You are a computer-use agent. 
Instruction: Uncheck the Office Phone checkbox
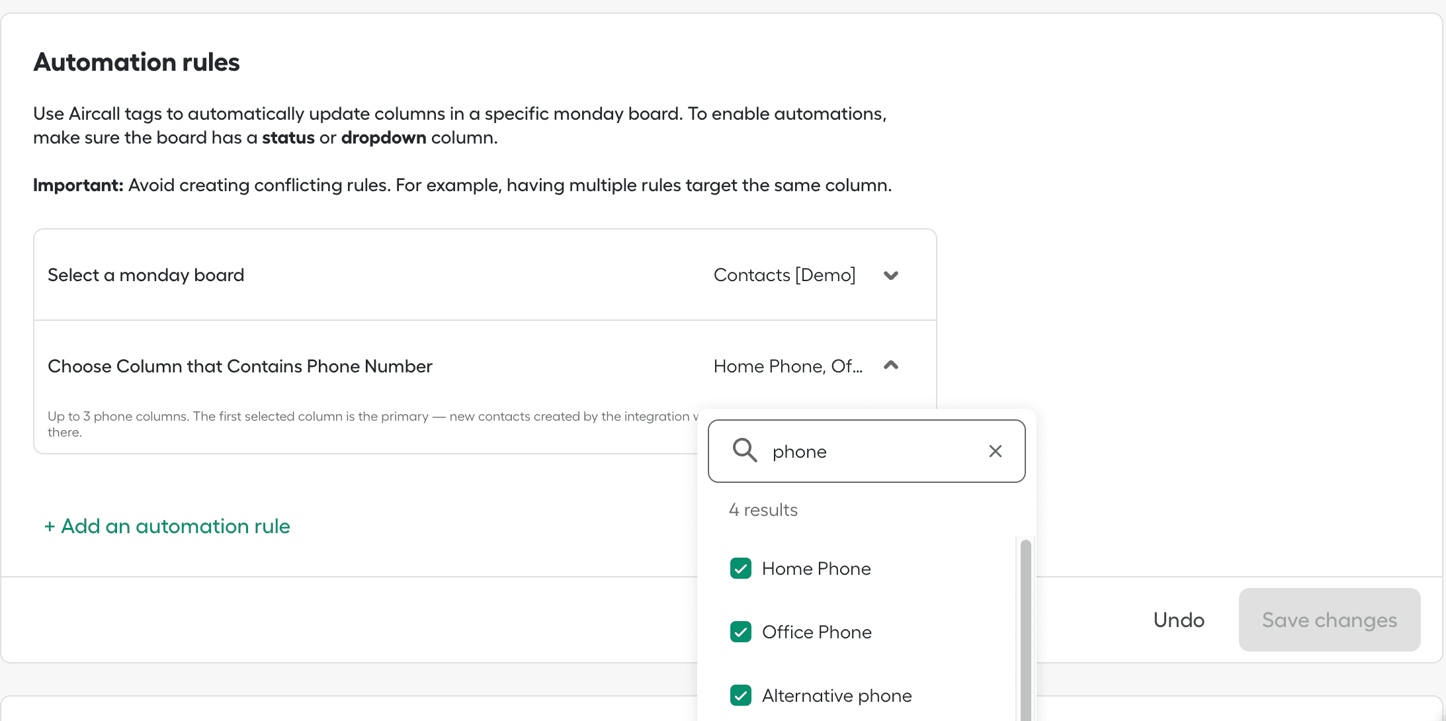(741, 632)
